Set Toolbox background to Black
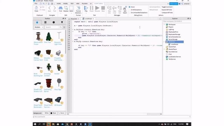 pos(54,113)
